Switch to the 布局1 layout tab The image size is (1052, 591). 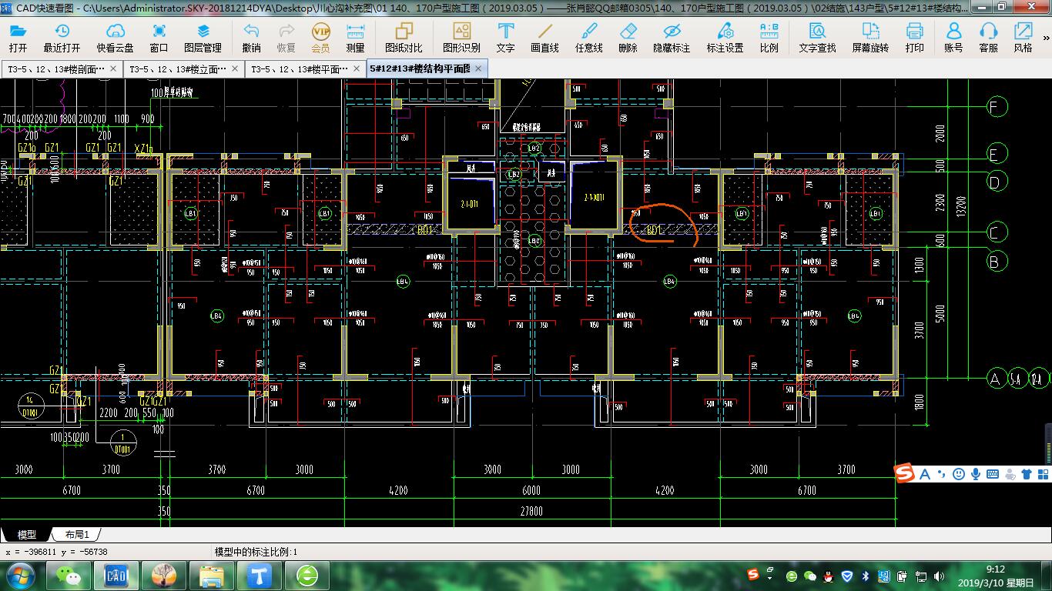(76, 535)
